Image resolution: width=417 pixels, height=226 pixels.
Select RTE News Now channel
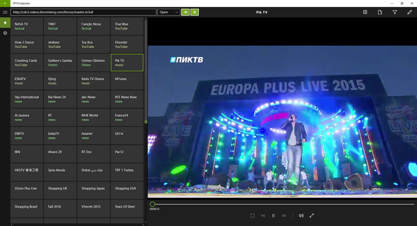[x=127, y=99]
